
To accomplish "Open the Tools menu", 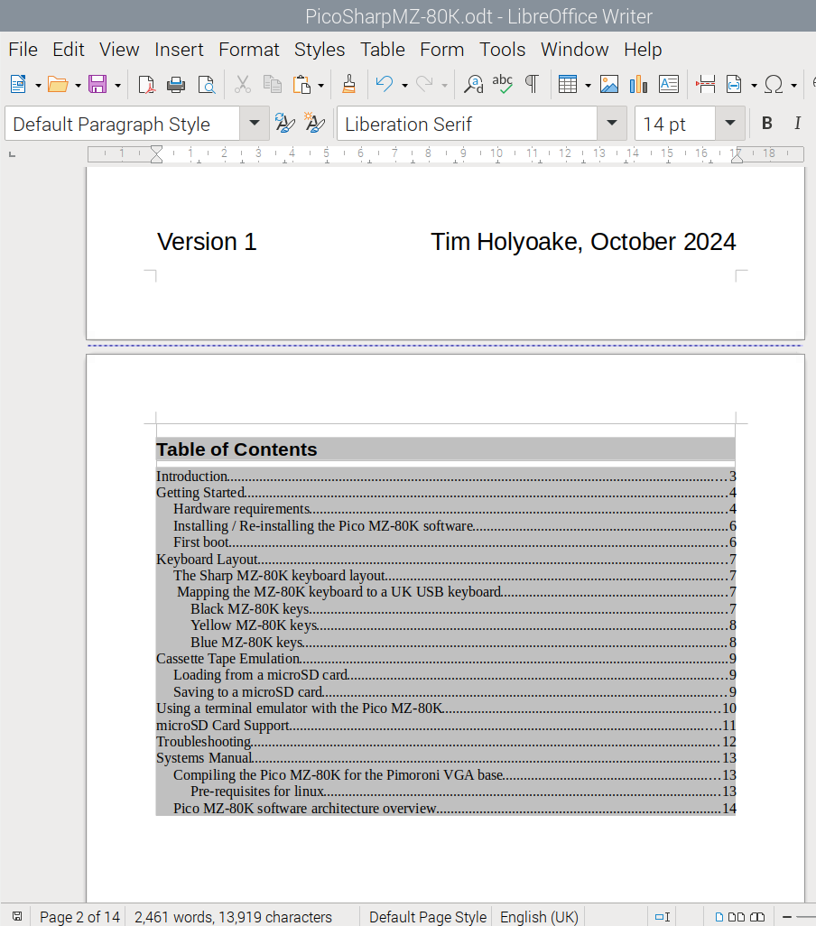I will [x=502, y=50].
